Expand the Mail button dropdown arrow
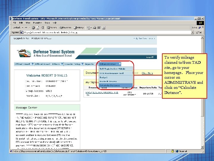Screen dimensions: 214x161 click(91, 28)
